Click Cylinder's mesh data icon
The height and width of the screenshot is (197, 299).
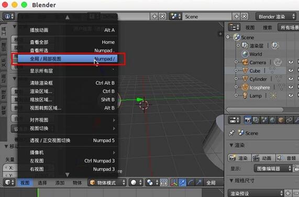tap(279, 79)
